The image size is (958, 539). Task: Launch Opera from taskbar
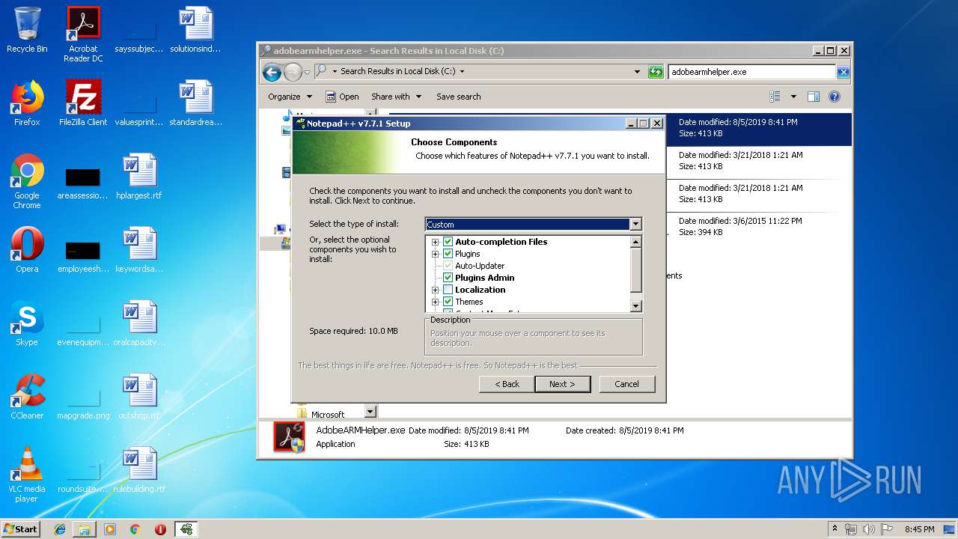tap(160, 529)
